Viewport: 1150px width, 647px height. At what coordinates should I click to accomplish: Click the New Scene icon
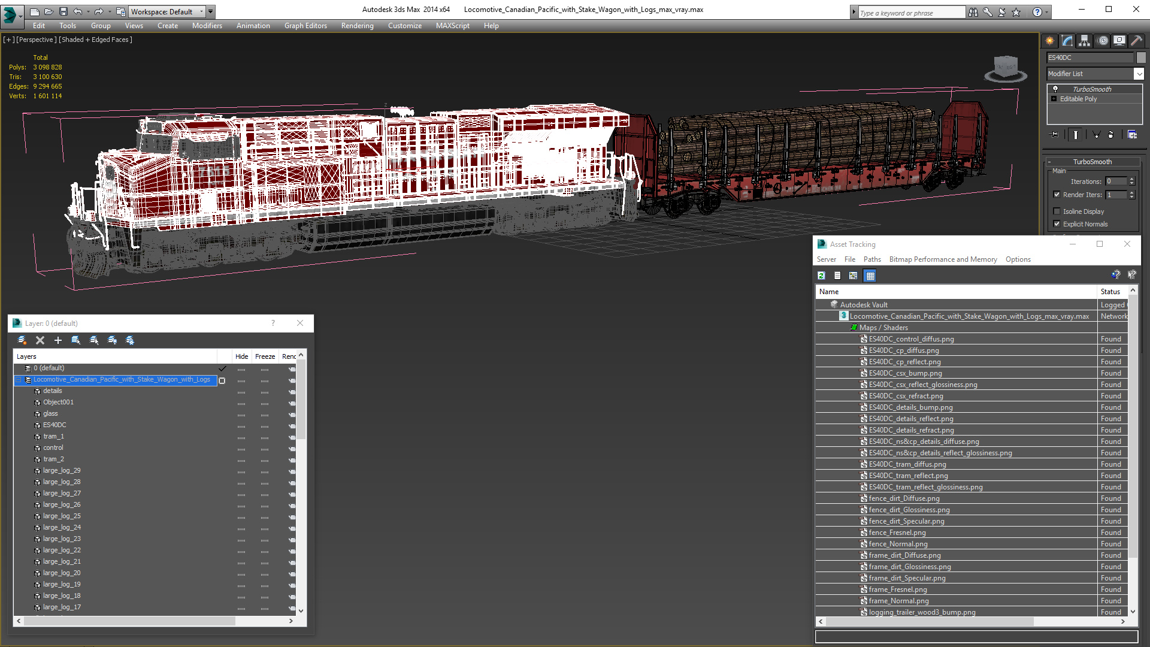point(34,11)
